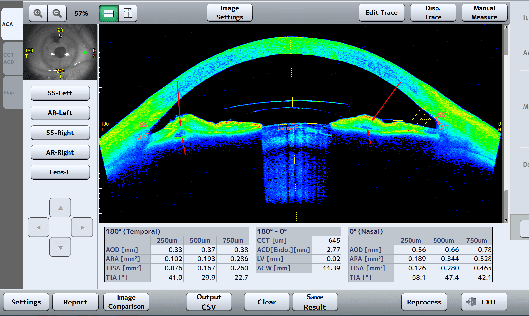Click the zoom out magnifier icon

[x=57, y=13]
